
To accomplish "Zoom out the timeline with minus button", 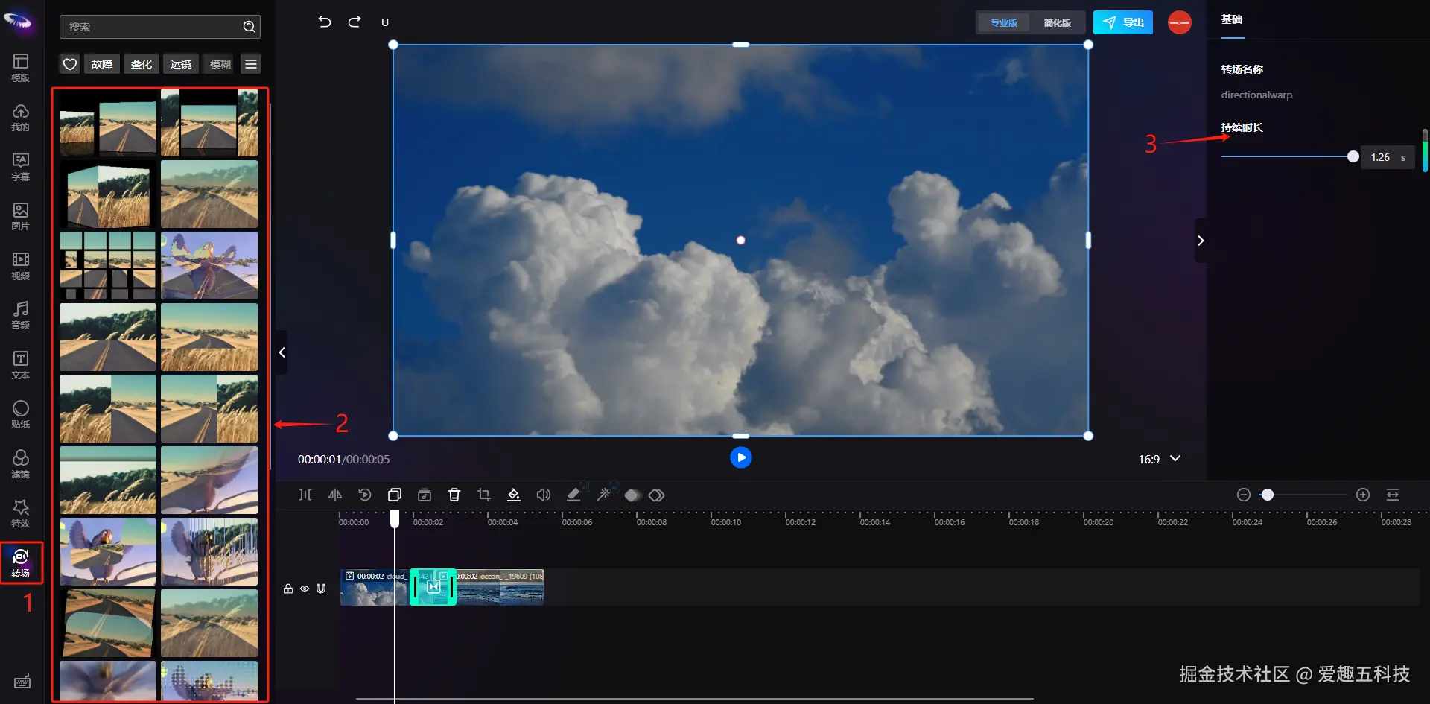I will pyautogui.click(x=1243, y=495).
